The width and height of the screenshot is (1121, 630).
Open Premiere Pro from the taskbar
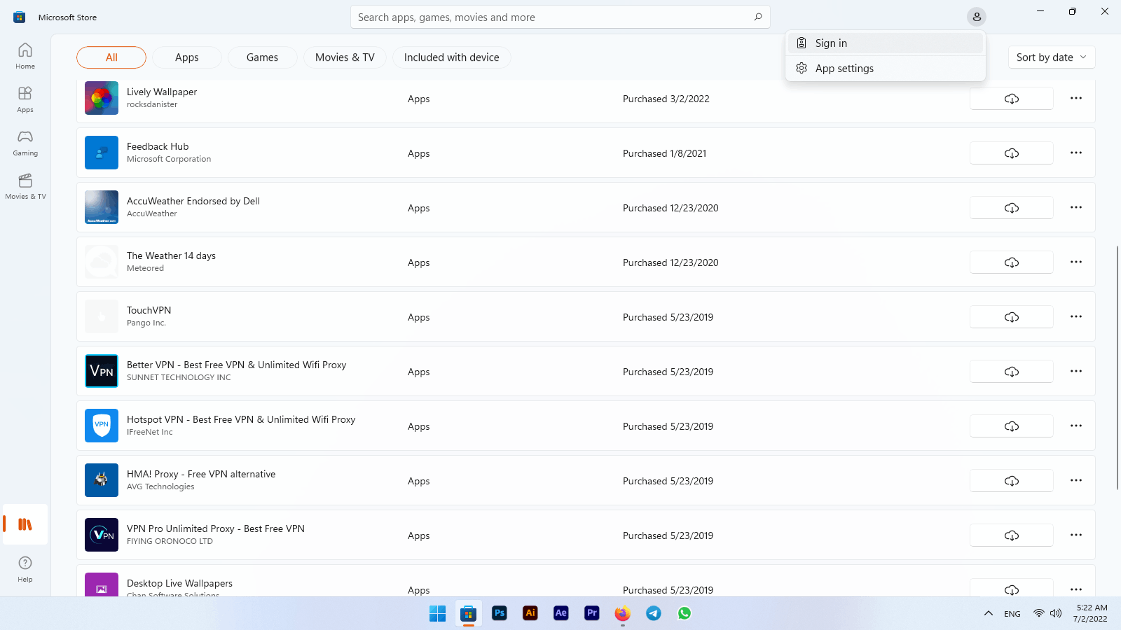(x=592, y=613)
